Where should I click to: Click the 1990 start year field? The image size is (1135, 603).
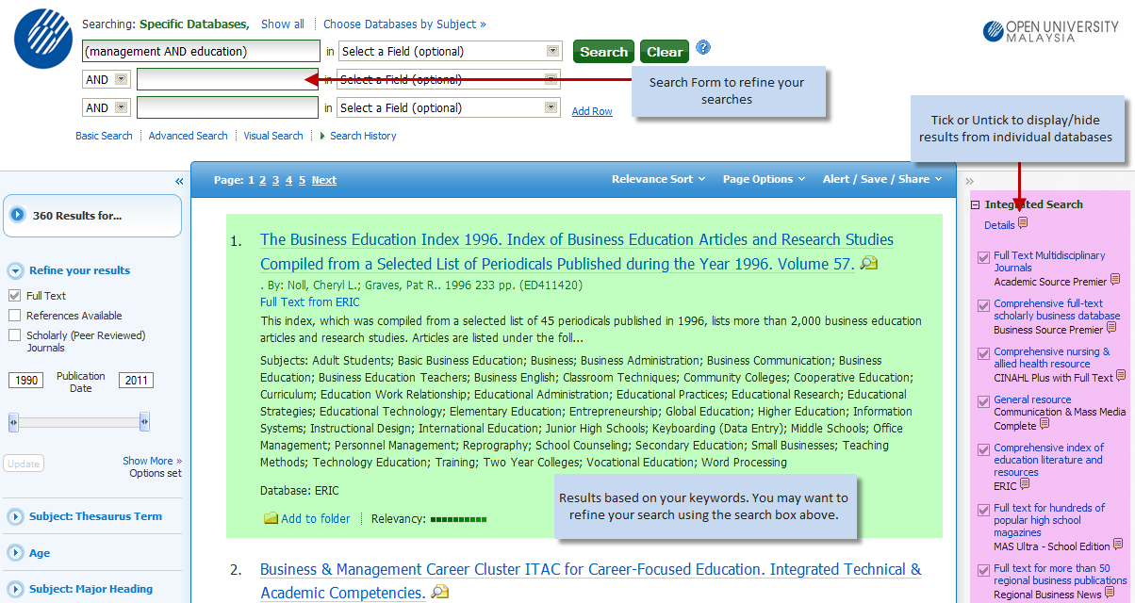[25, 381]
